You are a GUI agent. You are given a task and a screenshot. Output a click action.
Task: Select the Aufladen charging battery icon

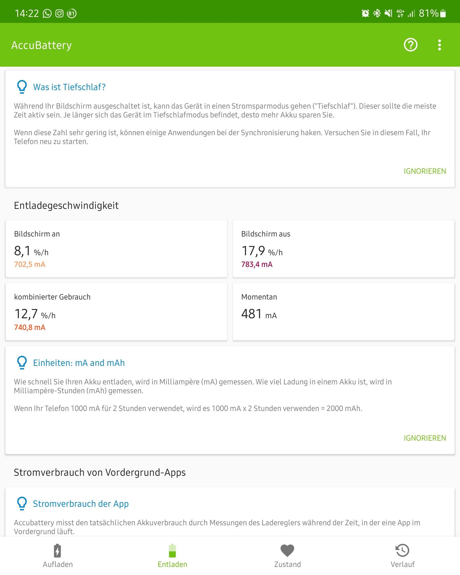[57, 551]
